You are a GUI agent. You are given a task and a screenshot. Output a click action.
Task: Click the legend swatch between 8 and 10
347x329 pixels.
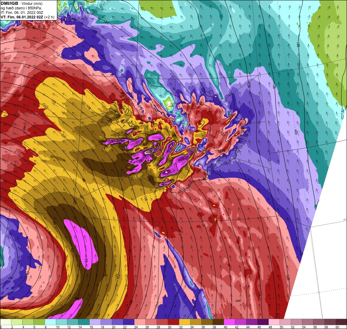click(50, 322)
